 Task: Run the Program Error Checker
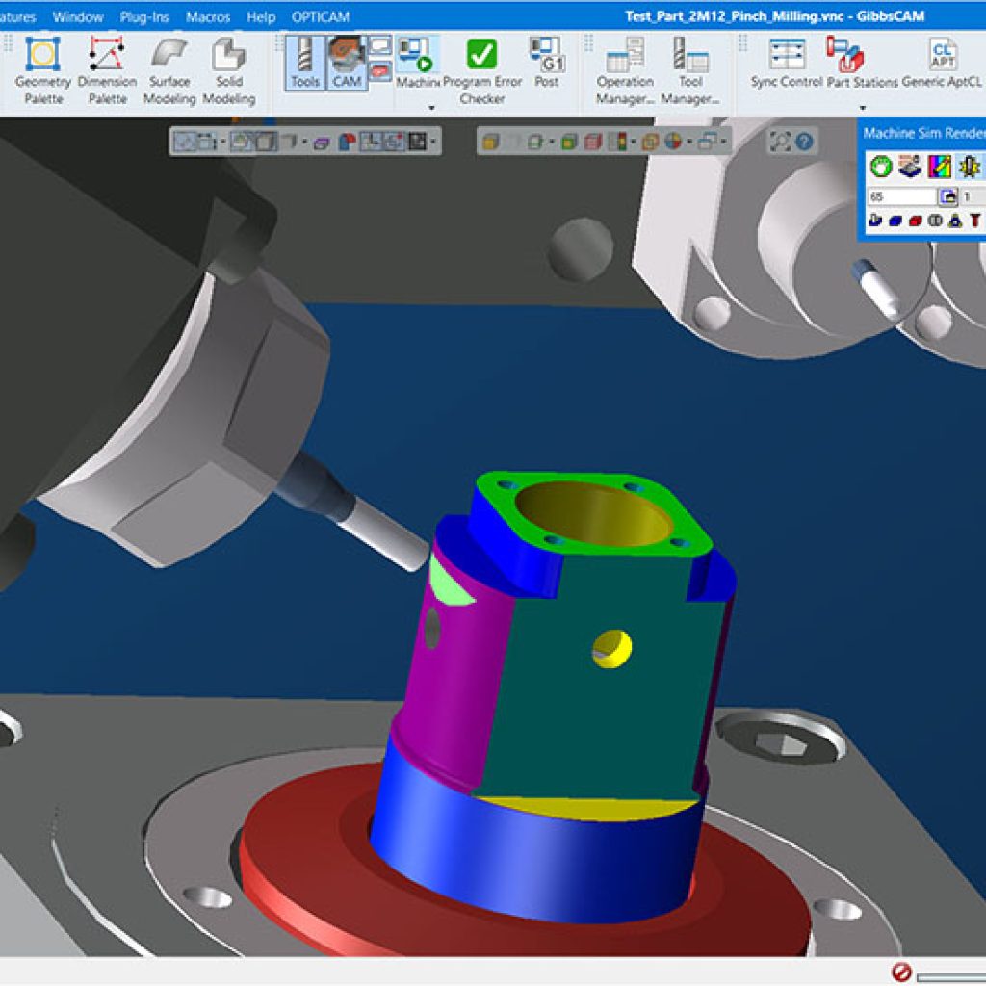pyautogui.click(x=480, y=69)
